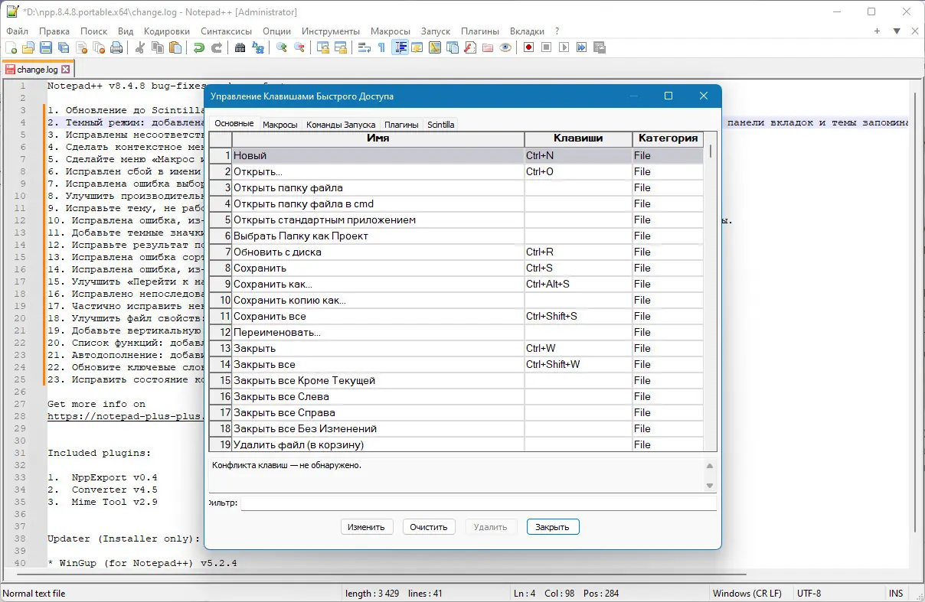Open Folder as Workspace toolbar icon

488,47
